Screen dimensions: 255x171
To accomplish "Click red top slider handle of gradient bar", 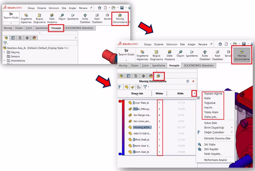I will pyautogui.click(x=120, y=101).
